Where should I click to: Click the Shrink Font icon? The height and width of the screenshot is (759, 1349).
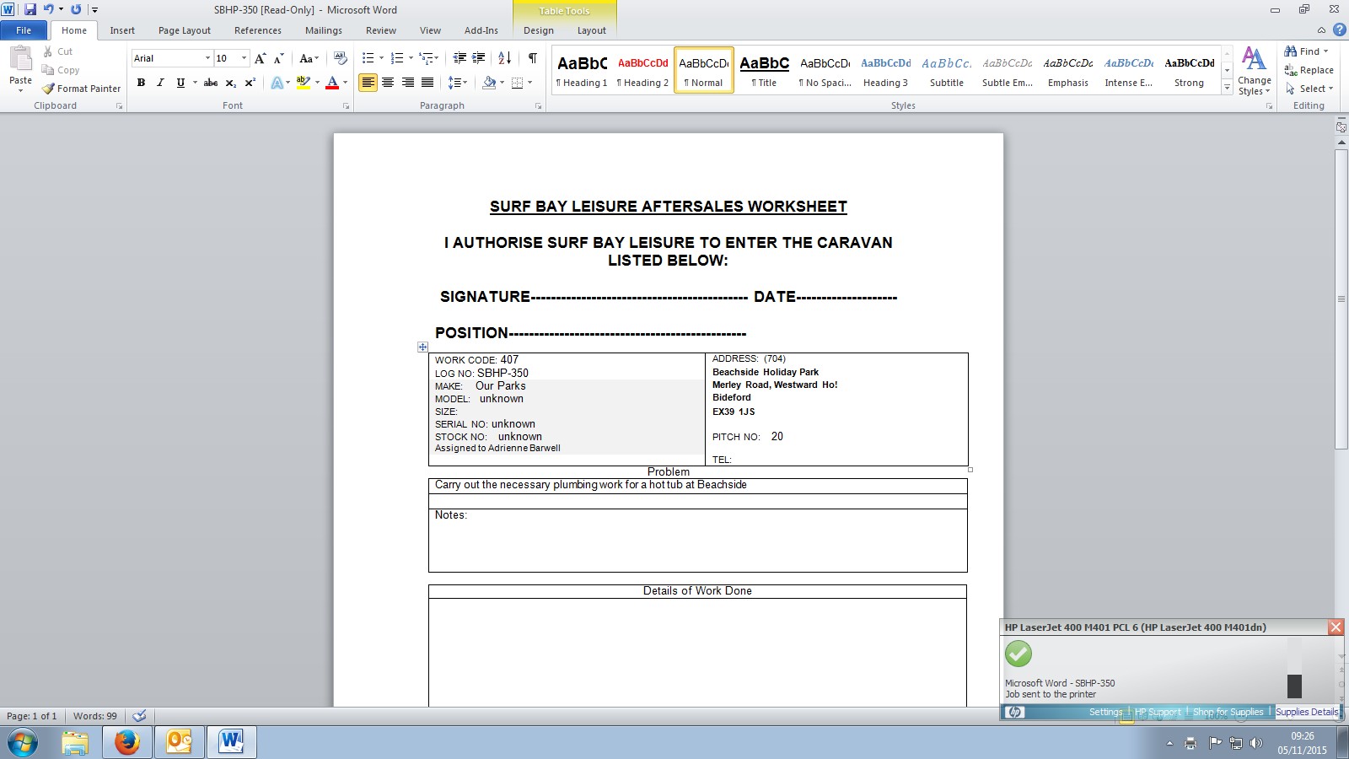click(x=278, y=58)
